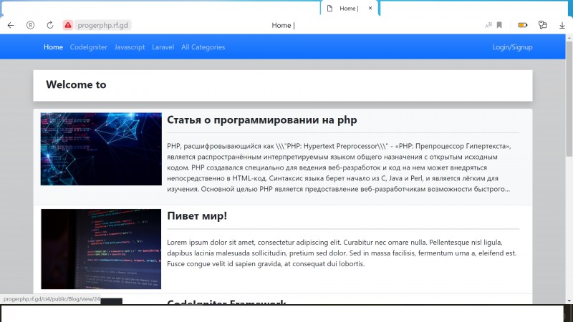
Task: Open article 'Статья о программировании на php'
Action: (x=262, y=120)
